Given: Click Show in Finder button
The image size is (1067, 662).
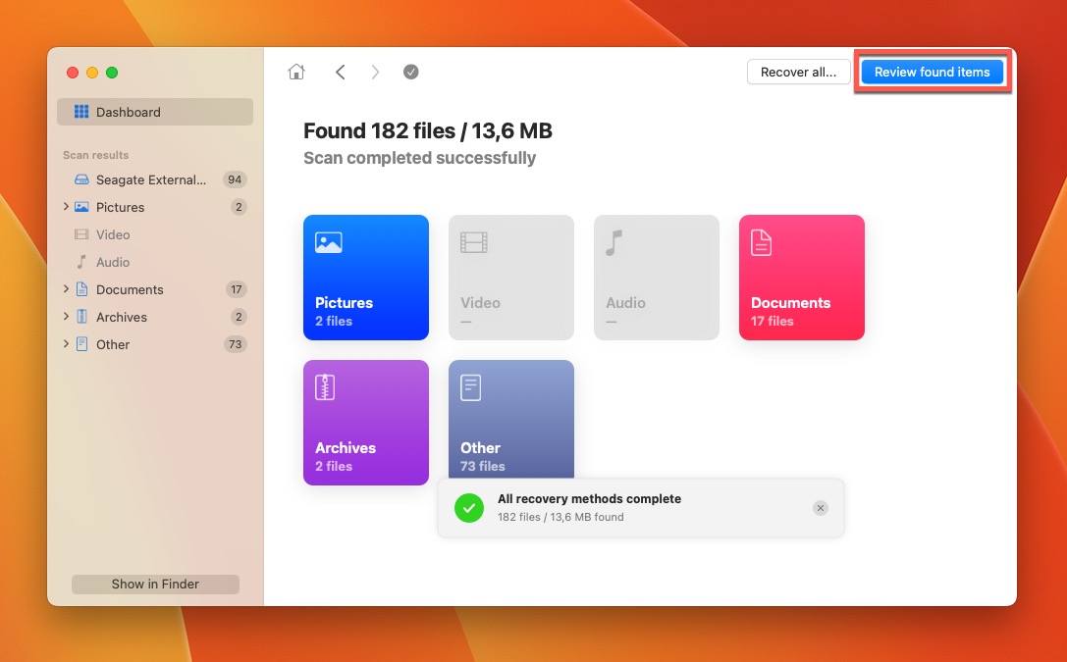Looking at the screenshot, I should (155, 584).
